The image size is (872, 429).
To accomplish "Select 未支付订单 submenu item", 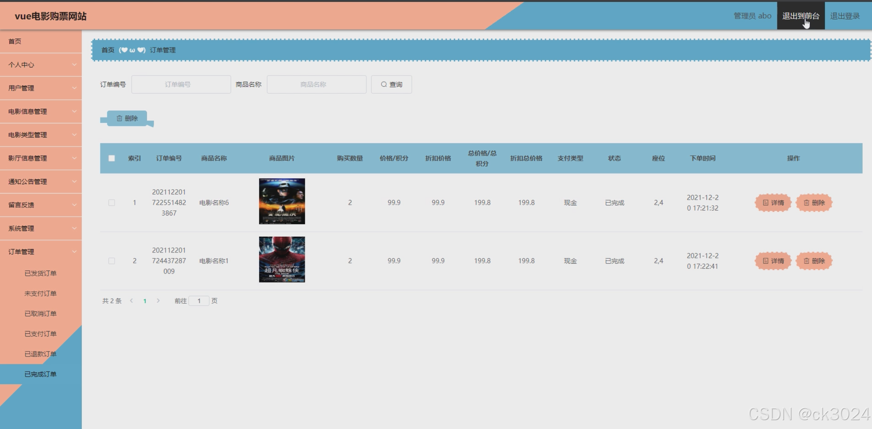I will click(x=41, y=293).
